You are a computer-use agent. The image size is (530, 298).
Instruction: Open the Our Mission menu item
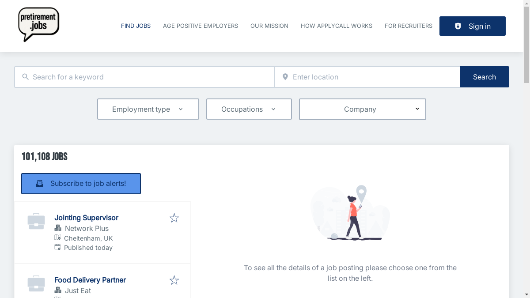[269, 26]
